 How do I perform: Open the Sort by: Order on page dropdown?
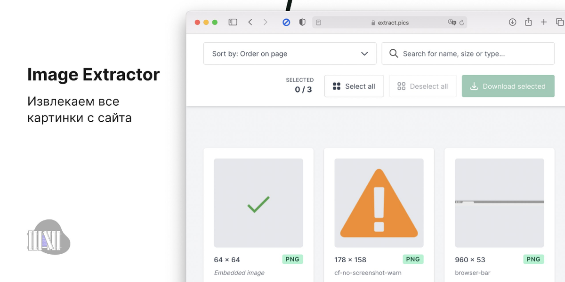290,54
